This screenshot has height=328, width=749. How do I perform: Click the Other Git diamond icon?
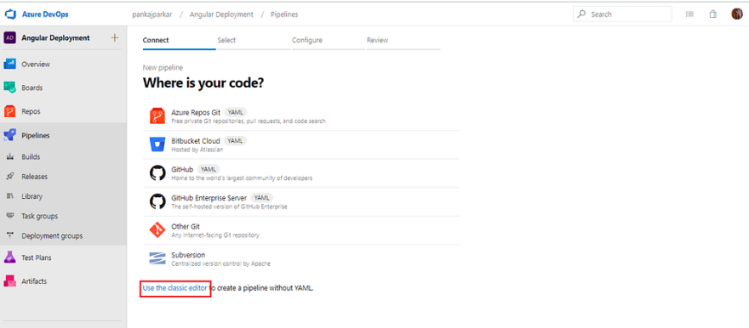click(157, 230)
